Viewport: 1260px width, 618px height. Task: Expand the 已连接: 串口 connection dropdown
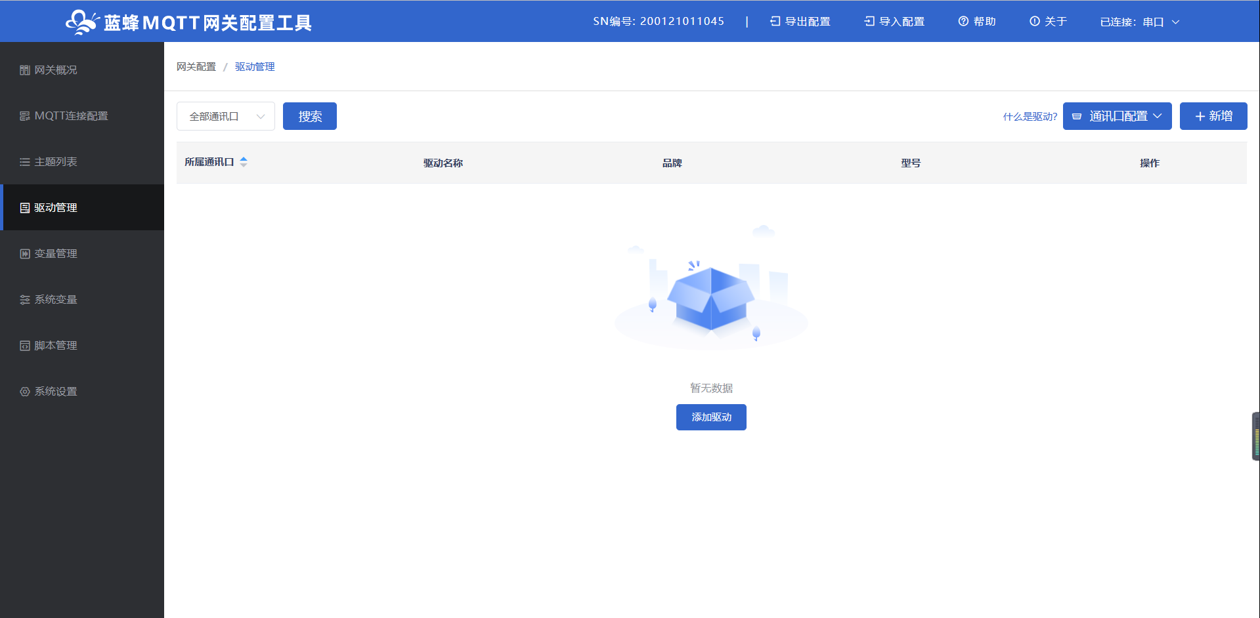tap(1140, 22)
